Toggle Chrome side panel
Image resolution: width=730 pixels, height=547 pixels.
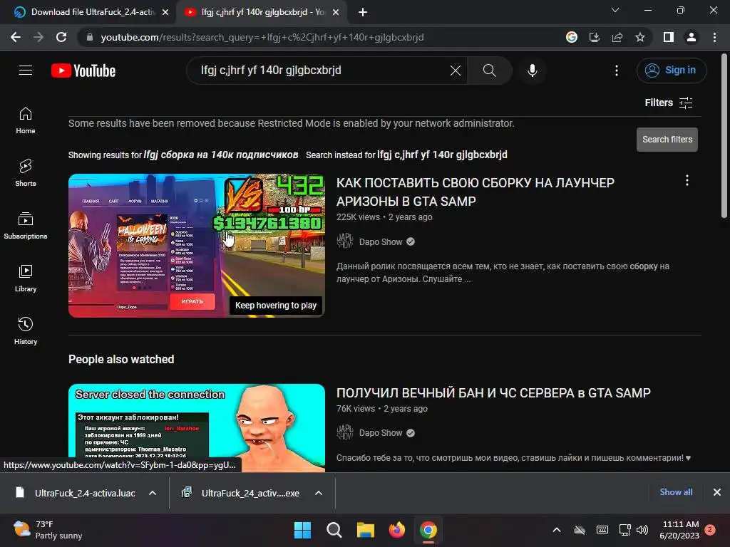point(668,37)
